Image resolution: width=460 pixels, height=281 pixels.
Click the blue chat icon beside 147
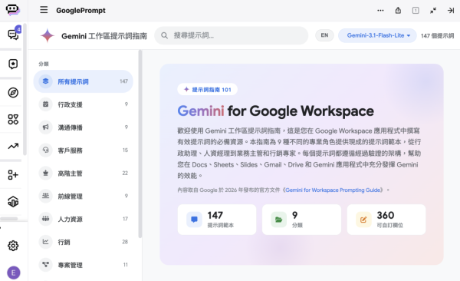point(194,220)
